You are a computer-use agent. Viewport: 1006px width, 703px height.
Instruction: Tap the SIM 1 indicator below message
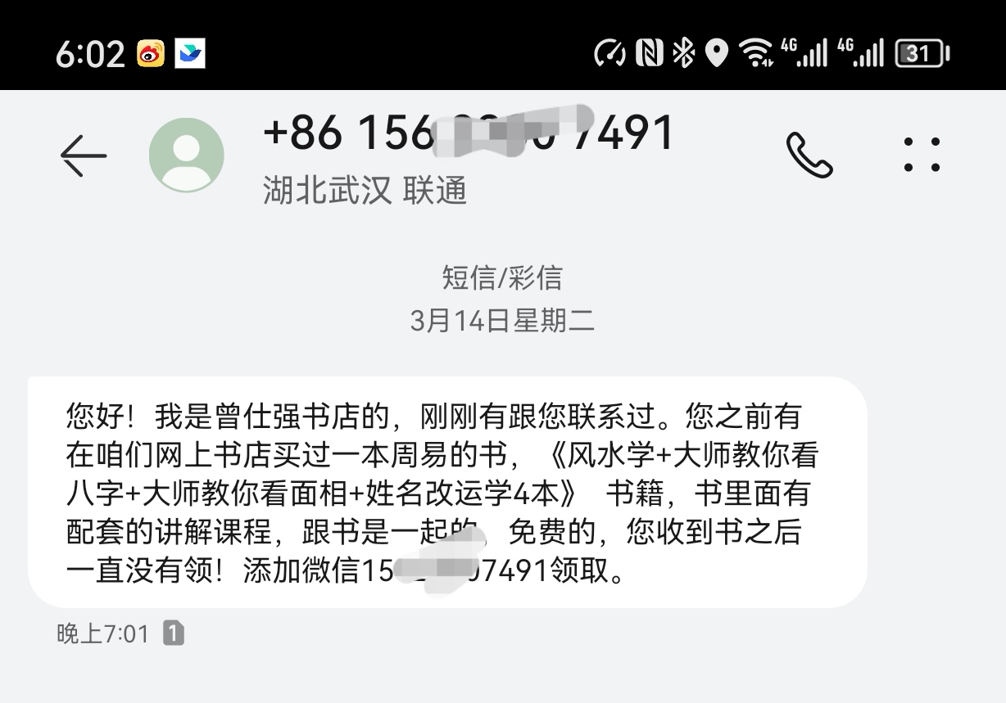pos(173,633)
